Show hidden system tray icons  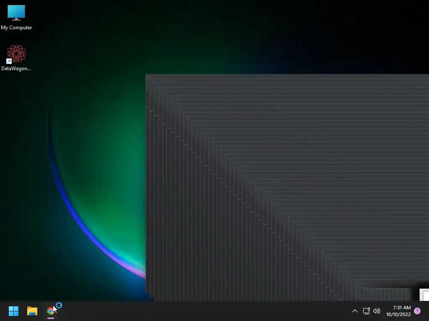coord(355,311)
